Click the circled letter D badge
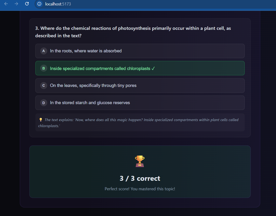This screenshot has width=276, height=216. pos(44,103)
